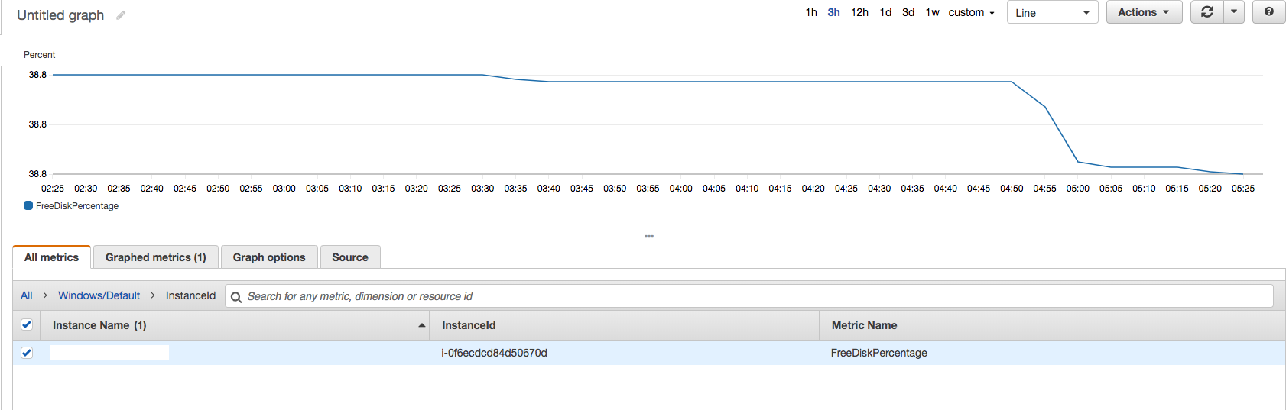
Task: Click the refresh graph icon
Action: (1207, 12)
